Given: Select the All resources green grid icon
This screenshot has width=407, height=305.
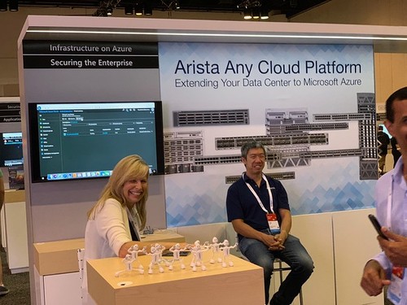Looking at the screenshot, I should 41,127.
